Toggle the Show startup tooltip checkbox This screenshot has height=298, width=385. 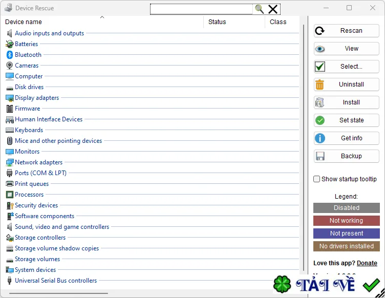click(x=317, y=179)
